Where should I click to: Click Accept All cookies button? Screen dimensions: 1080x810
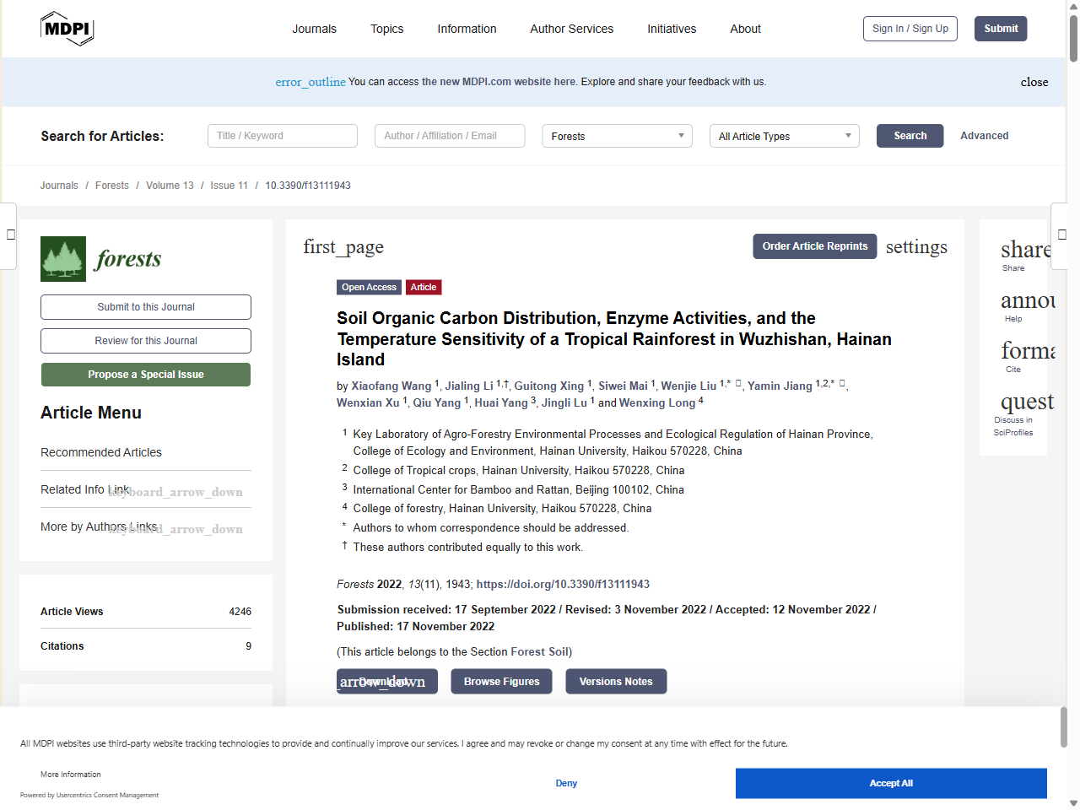(890, 783)
